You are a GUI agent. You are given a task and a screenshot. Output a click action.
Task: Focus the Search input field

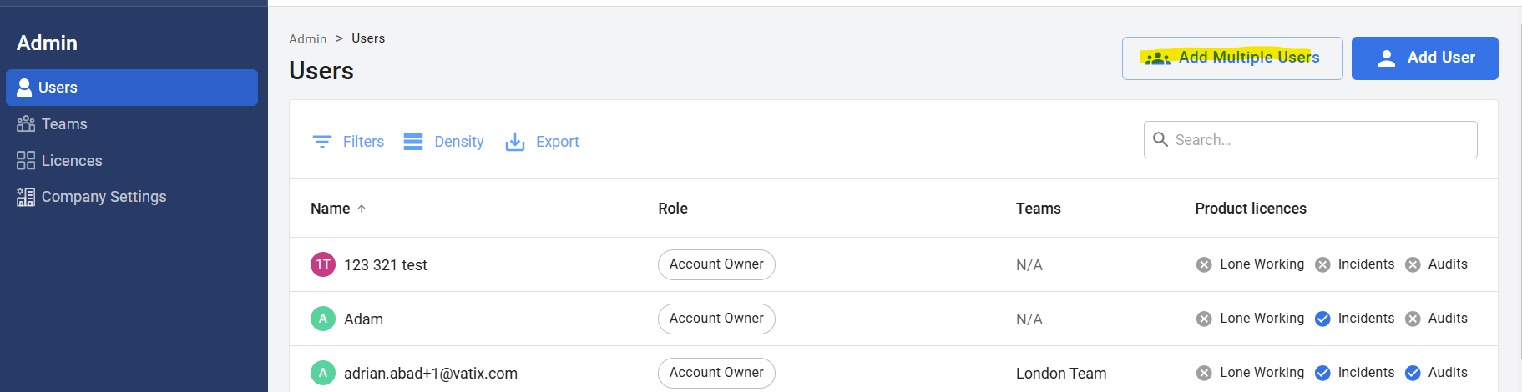(x=1319, y=140)
